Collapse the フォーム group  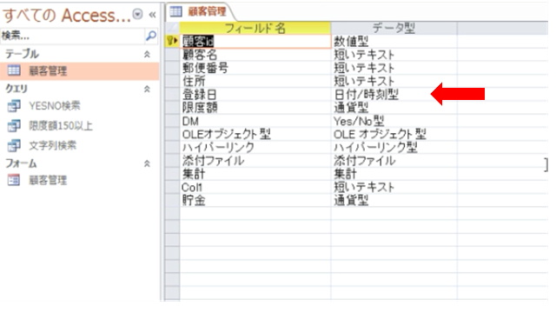[147, 163]
